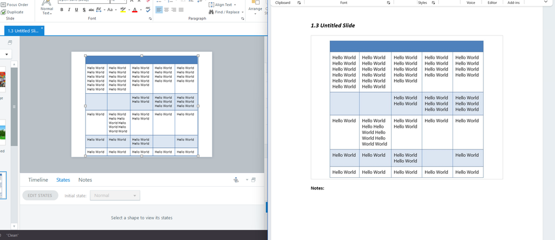Align text left in Paragraph group
555x240 pixels.
click(x=159, y=10)
